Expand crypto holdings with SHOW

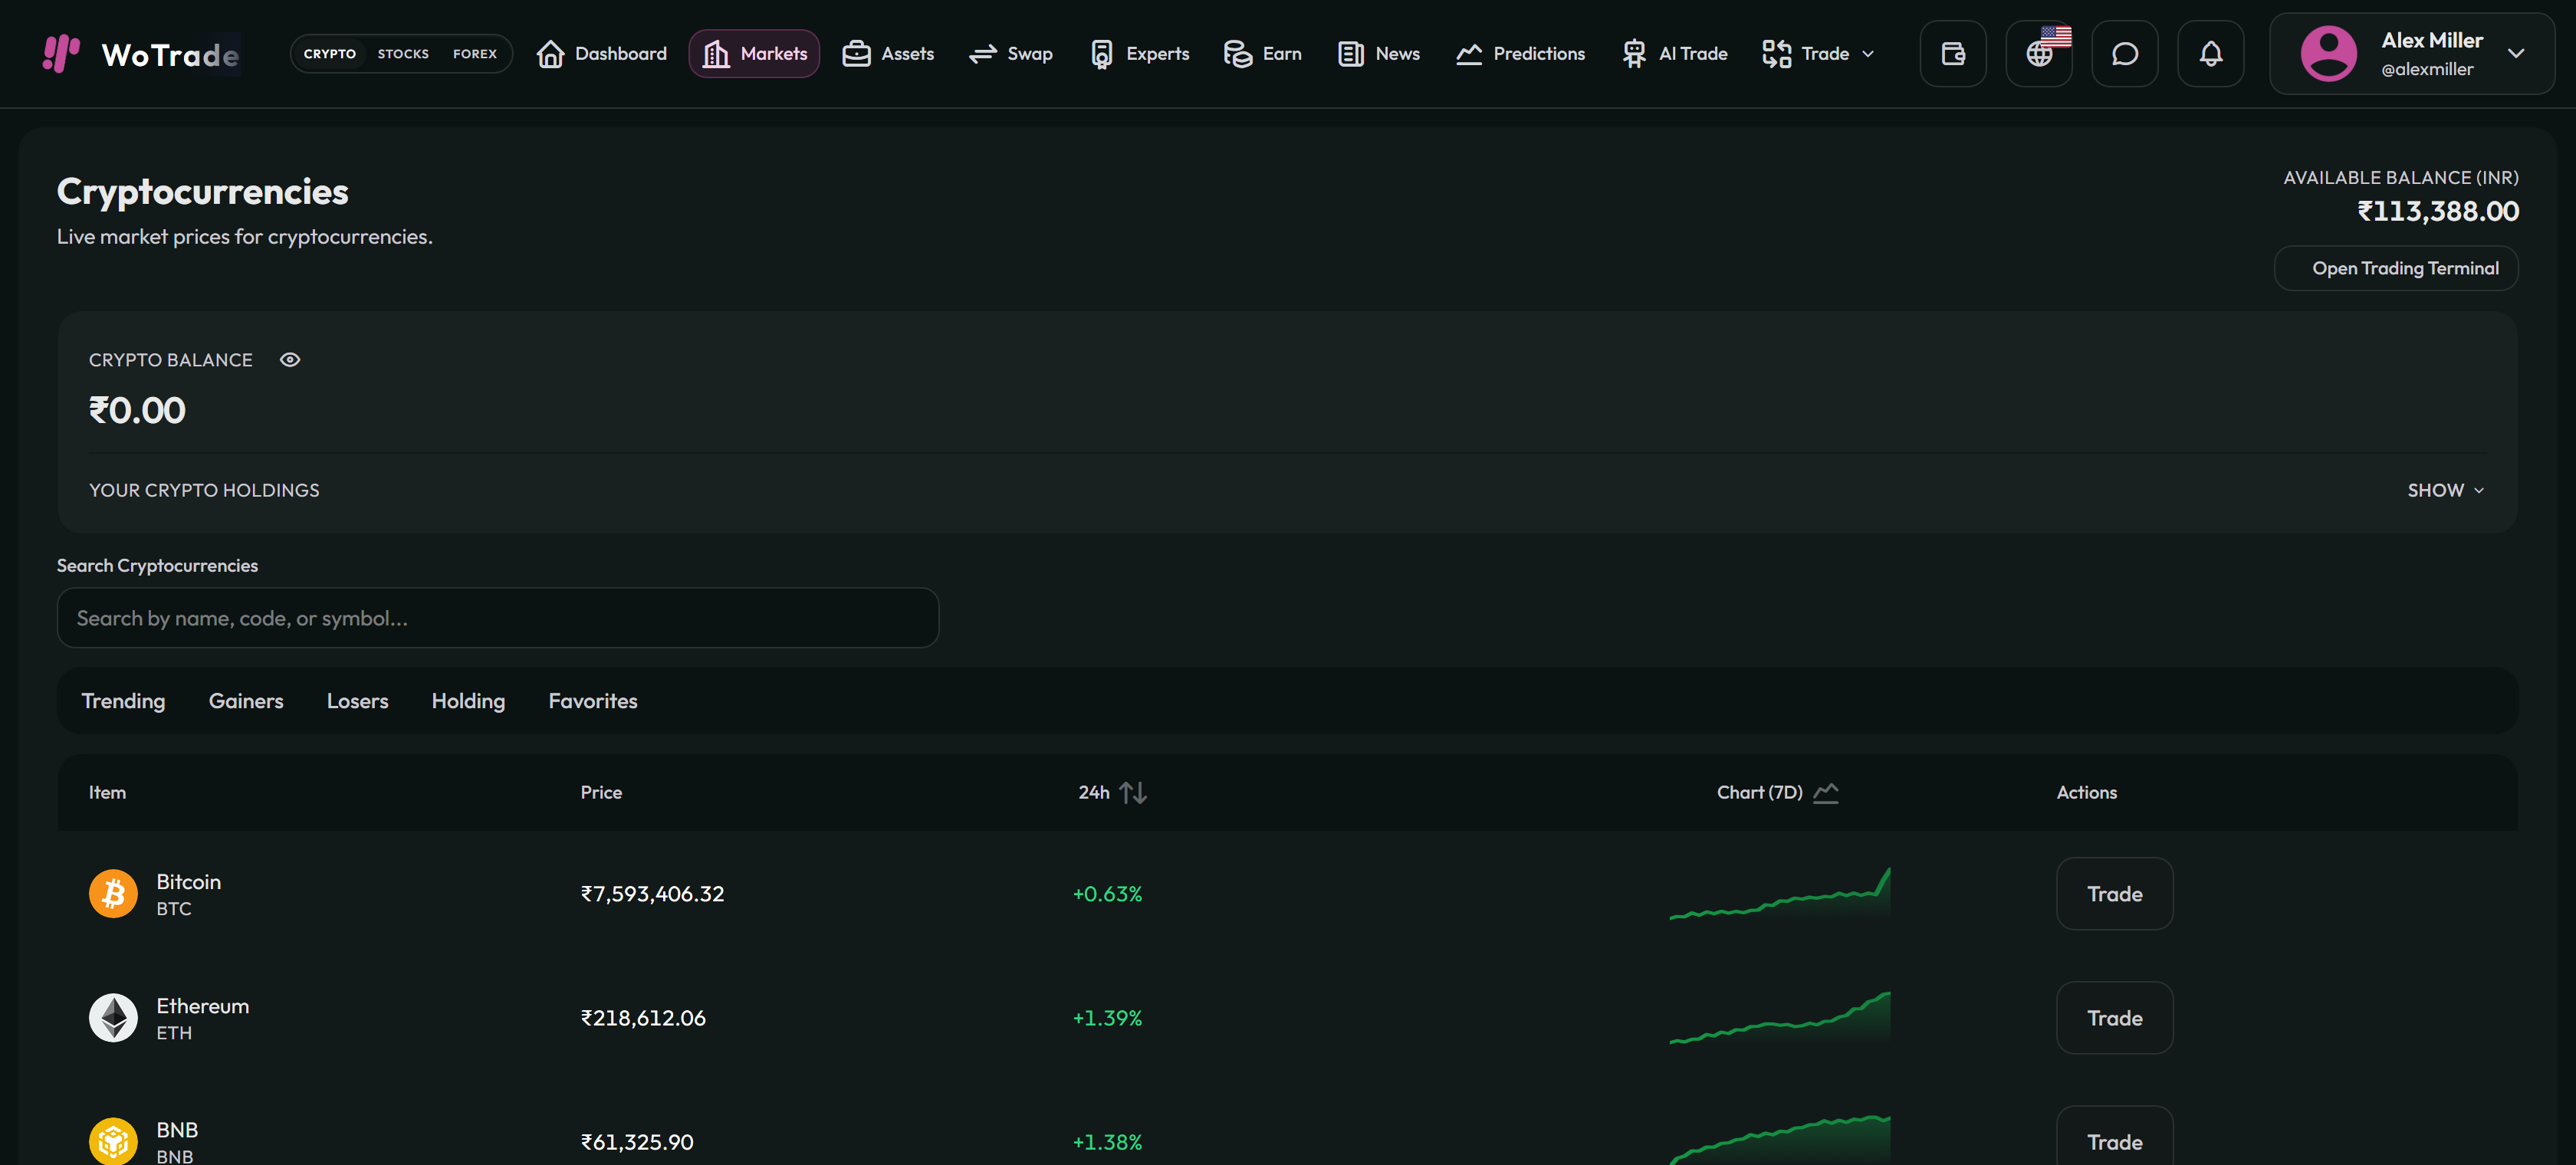point(2445,490)
